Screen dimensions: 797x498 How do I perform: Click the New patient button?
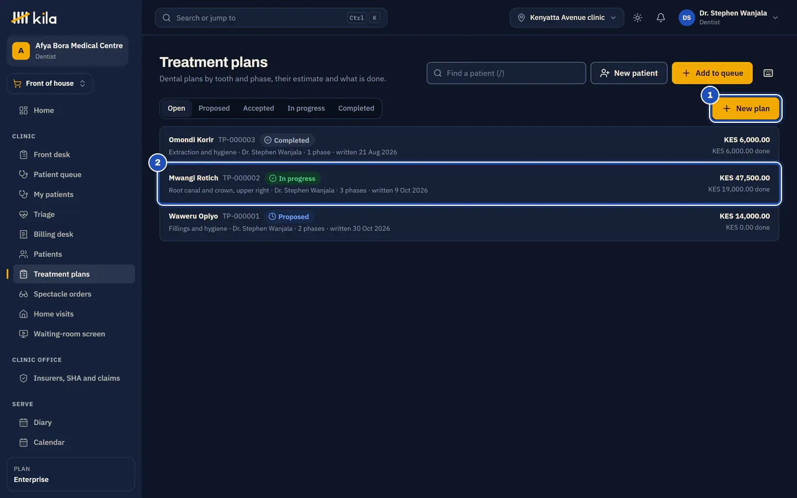(629, 73)
